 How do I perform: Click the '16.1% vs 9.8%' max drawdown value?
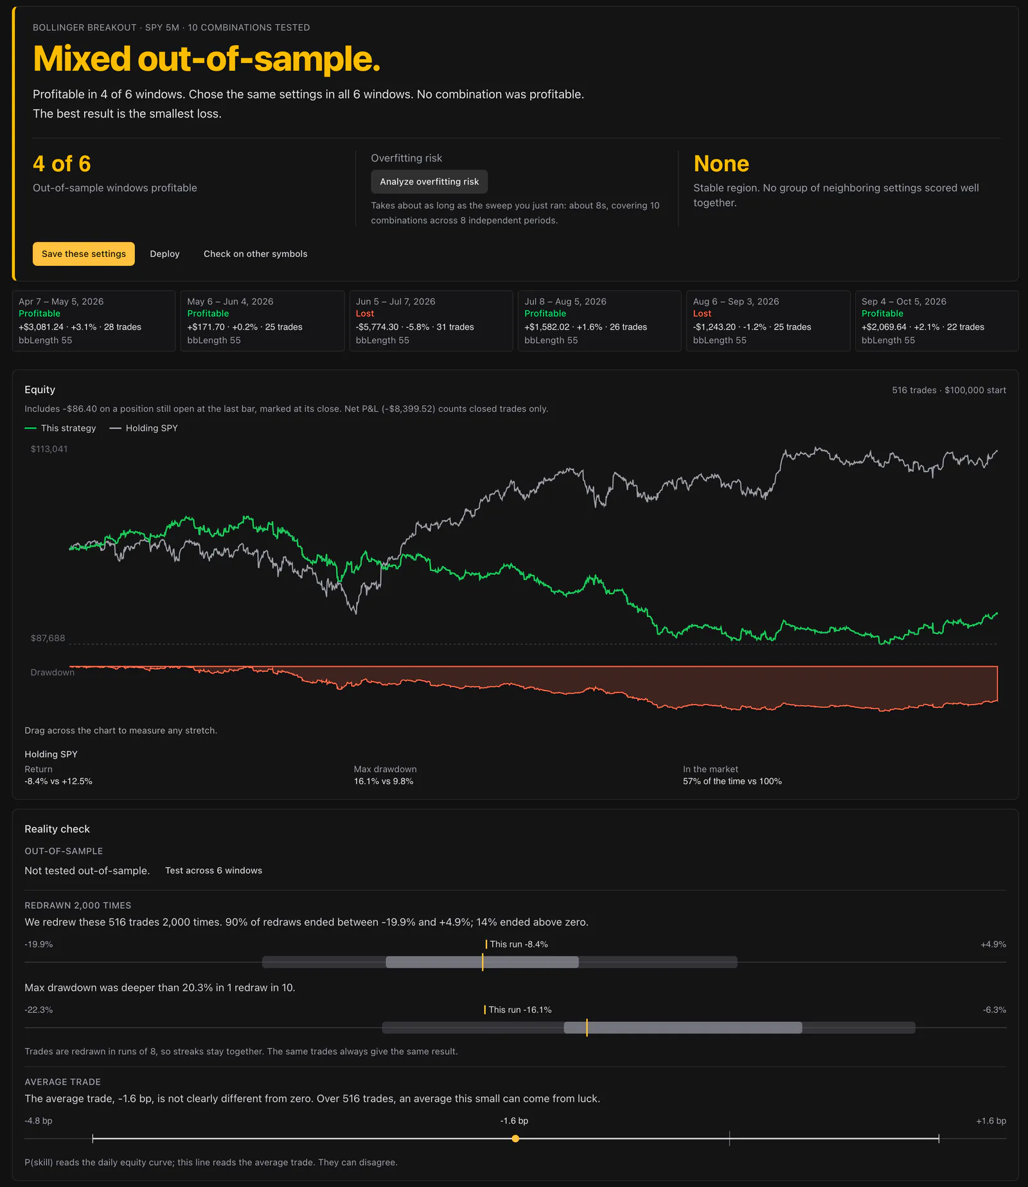coord(384,781)
